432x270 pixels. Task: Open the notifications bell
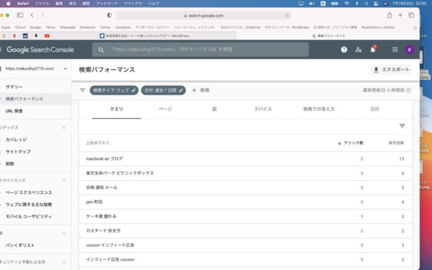373,50
